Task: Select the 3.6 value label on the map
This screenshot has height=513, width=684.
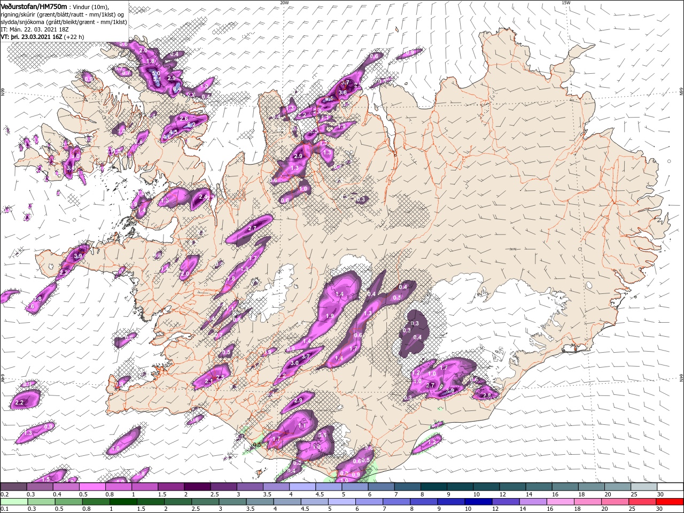Action: (x=343, y=92)
